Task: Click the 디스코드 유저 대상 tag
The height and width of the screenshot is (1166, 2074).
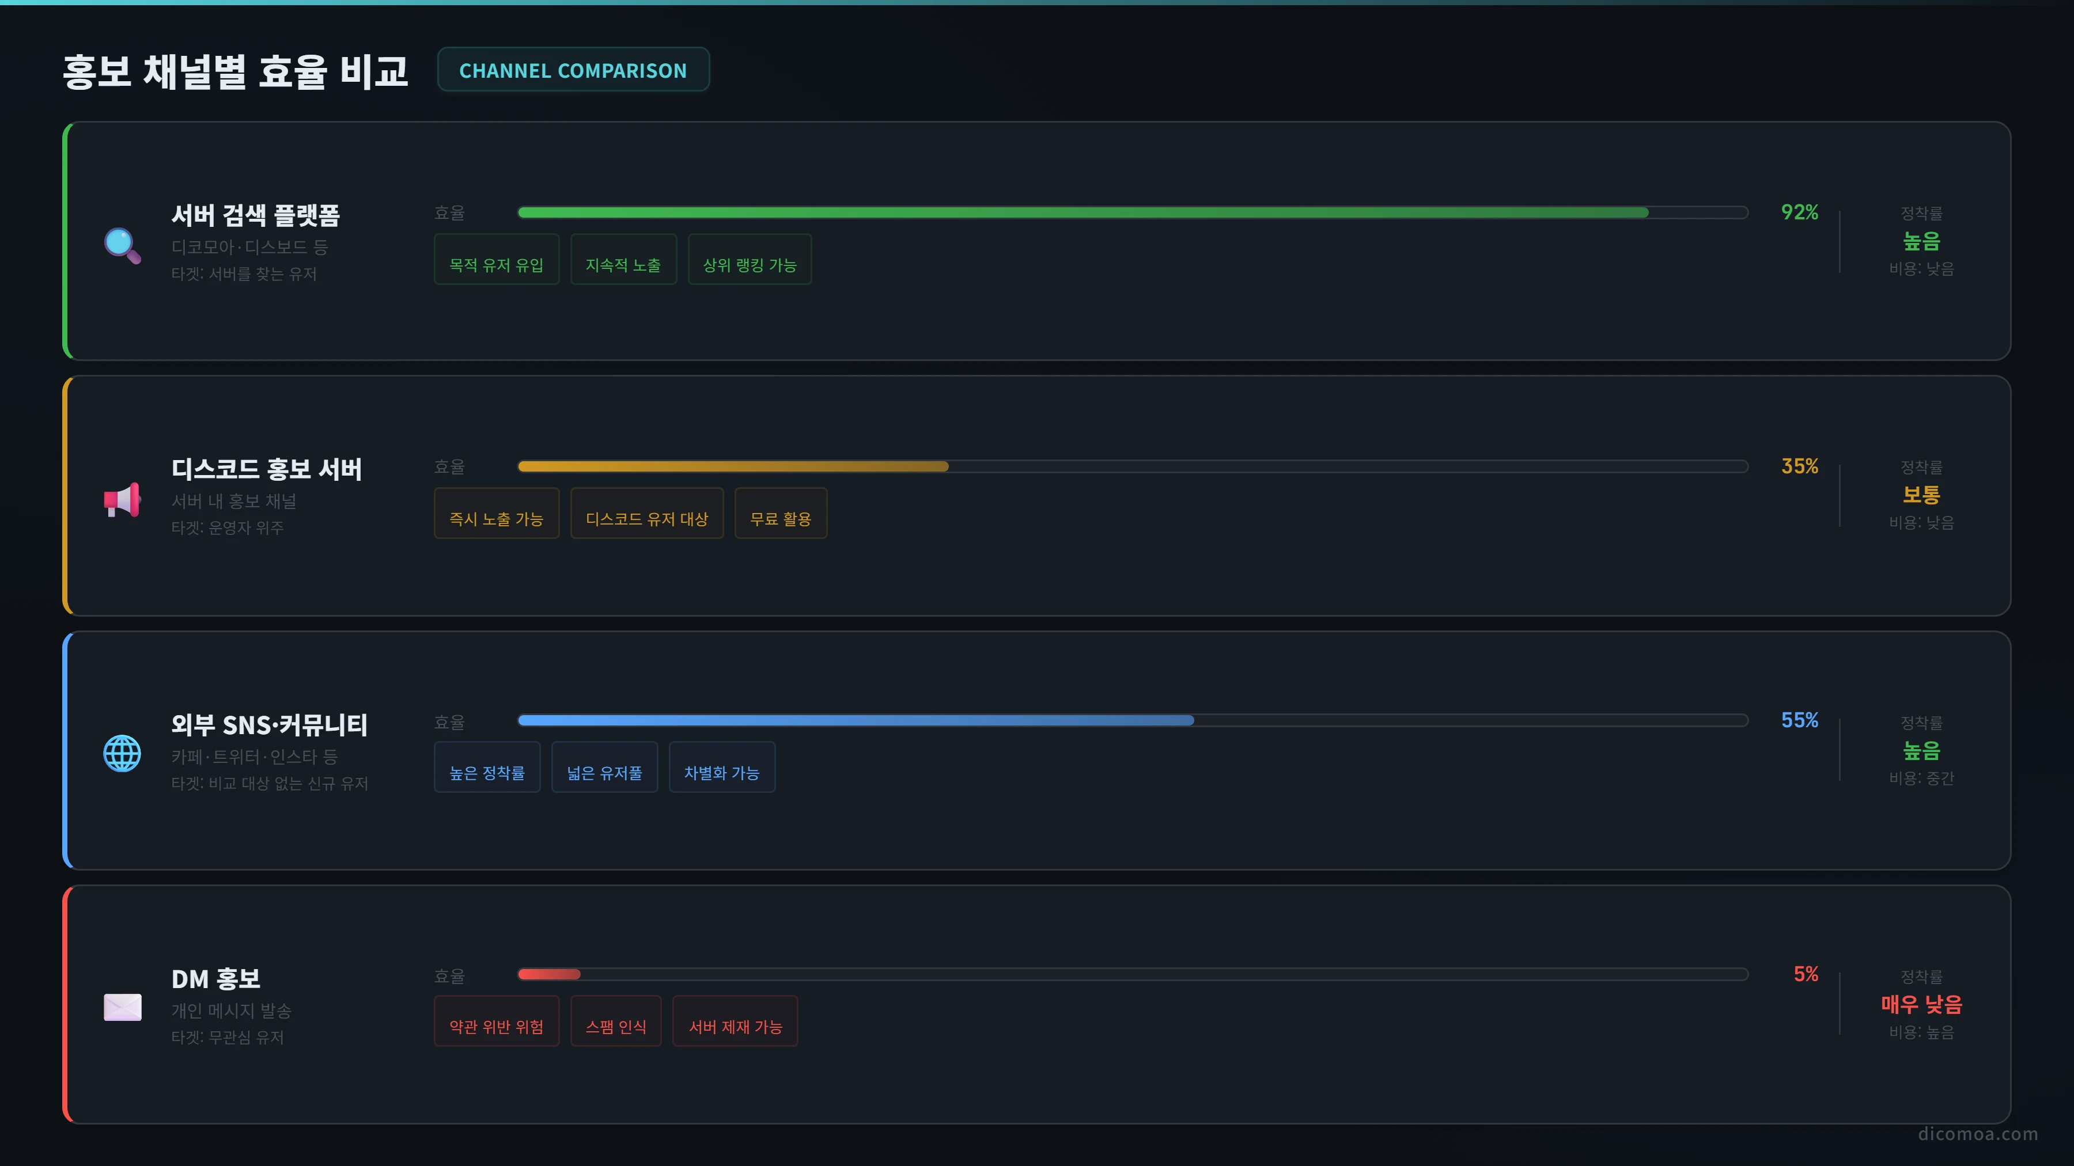Action: (x=646, y=514)
